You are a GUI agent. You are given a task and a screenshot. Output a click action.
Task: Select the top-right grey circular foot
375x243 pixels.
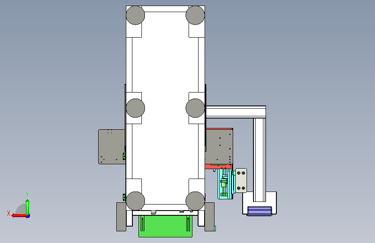coord(195,15)
